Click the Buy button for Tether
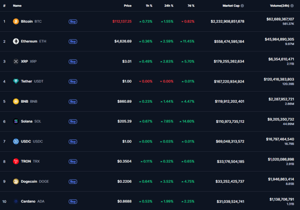The width and height of the screenshot is (300, 210). click(x=73, y=82)
